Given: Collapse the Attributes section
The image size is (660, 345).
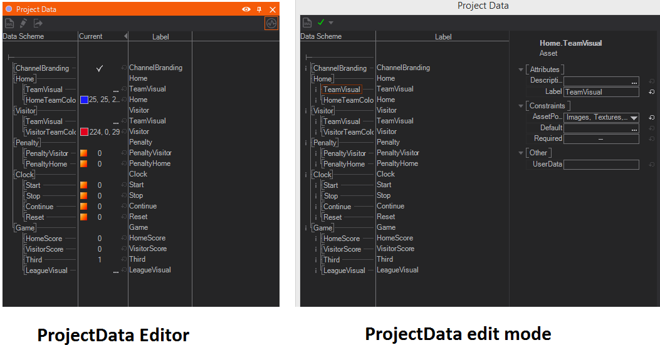Looking at the screenshot, I should pyautogui.click(x=520, y=70).
